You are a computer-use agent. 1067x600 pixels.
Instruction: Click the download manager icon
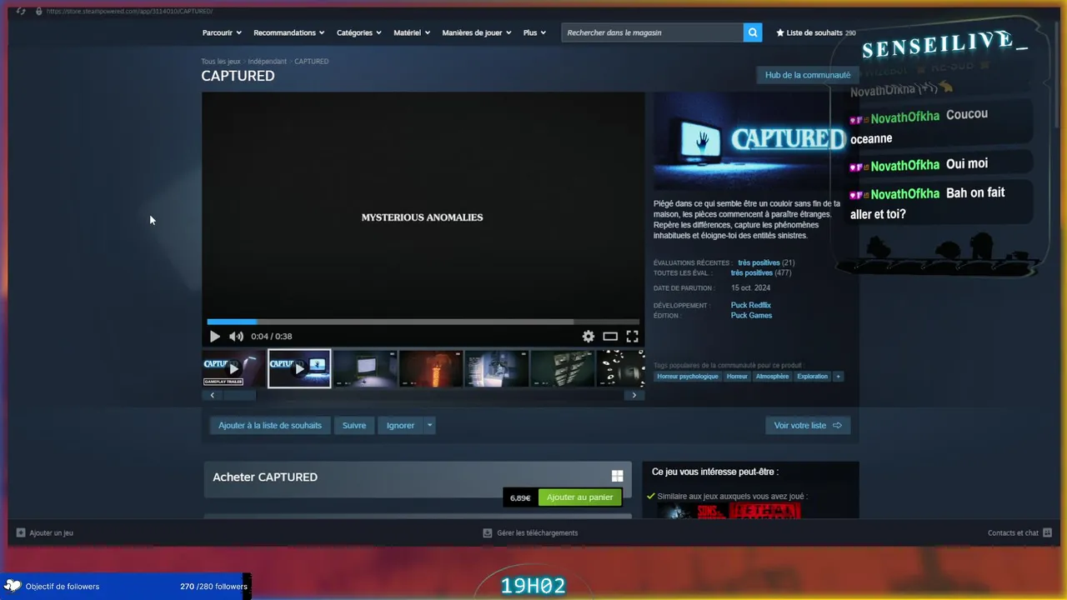point(488,532)
